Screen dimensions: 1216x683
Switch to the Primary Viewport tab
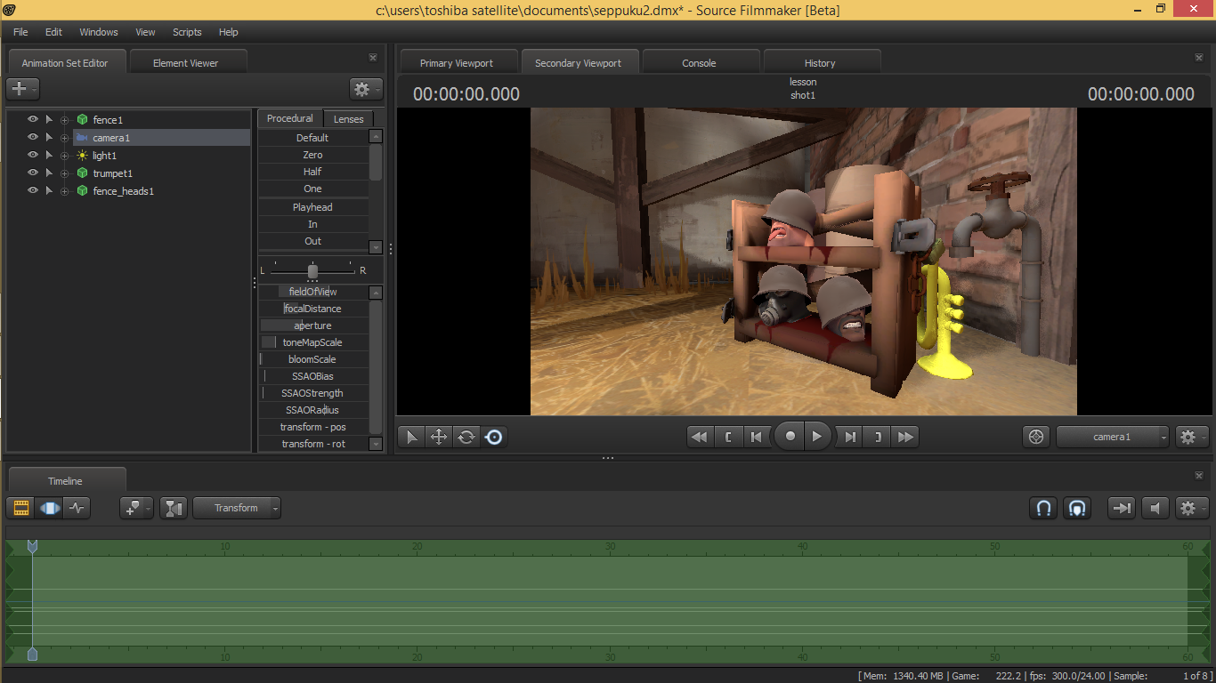tap(457, 62)
